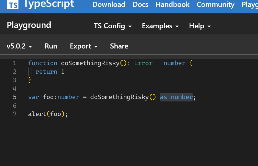Click line number 5 in gutter
This screenshot has width=258, height=166.
[15, 97]
